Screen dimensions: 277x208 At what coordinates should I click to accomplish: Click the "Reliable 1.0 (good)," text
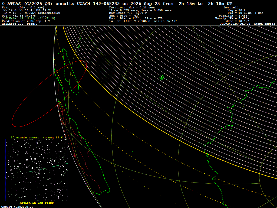click(x=19, y=24)
